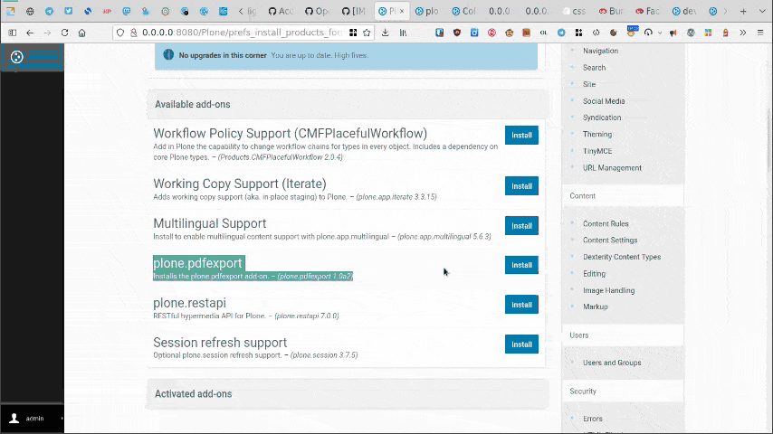
Task: Open the downloads panel
Action: (386, 33)
